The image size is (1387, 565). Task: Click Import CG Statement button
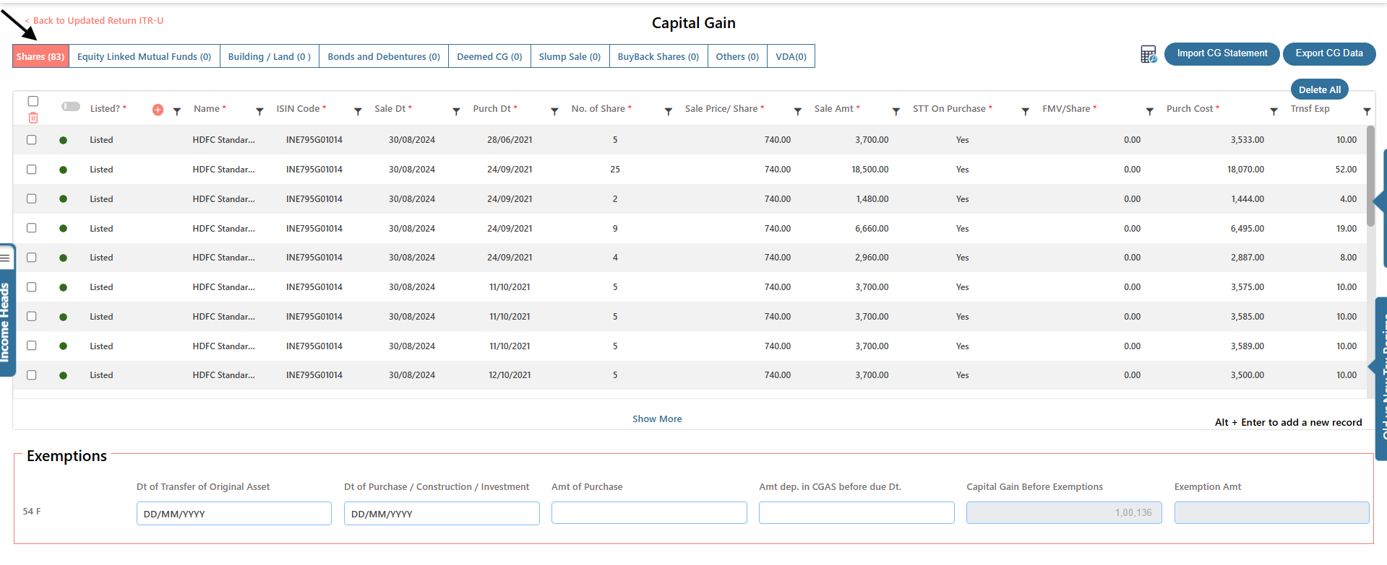pyautogui.click(x=1221, y=53)
